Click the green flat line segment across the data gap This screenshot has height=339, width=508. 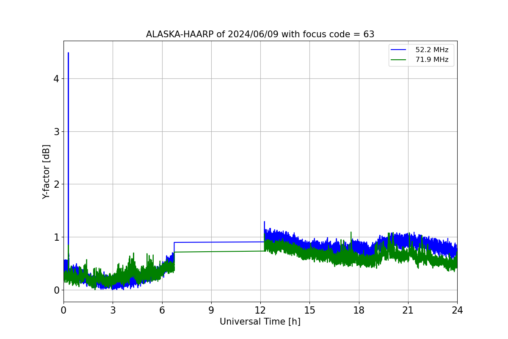pos(219,251)
